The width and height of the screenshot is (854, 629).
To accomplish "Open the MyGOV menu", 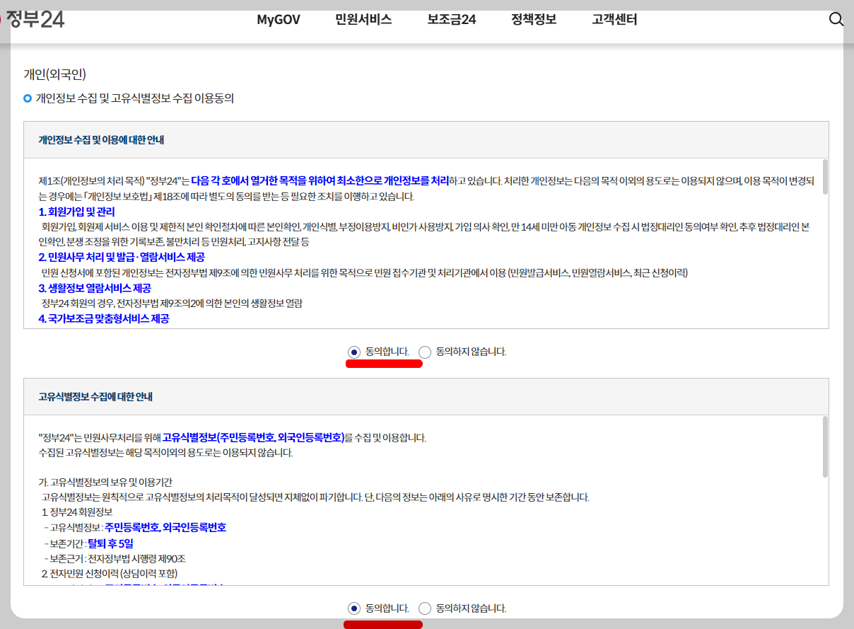I will tap(279, 20).
